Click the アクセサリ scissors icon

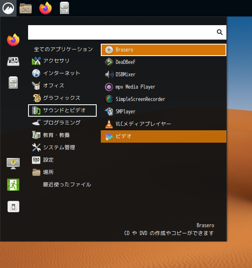coord(36,61)
